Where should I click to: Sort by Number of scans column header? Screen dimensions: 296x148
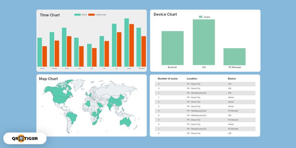coord(168,79)
